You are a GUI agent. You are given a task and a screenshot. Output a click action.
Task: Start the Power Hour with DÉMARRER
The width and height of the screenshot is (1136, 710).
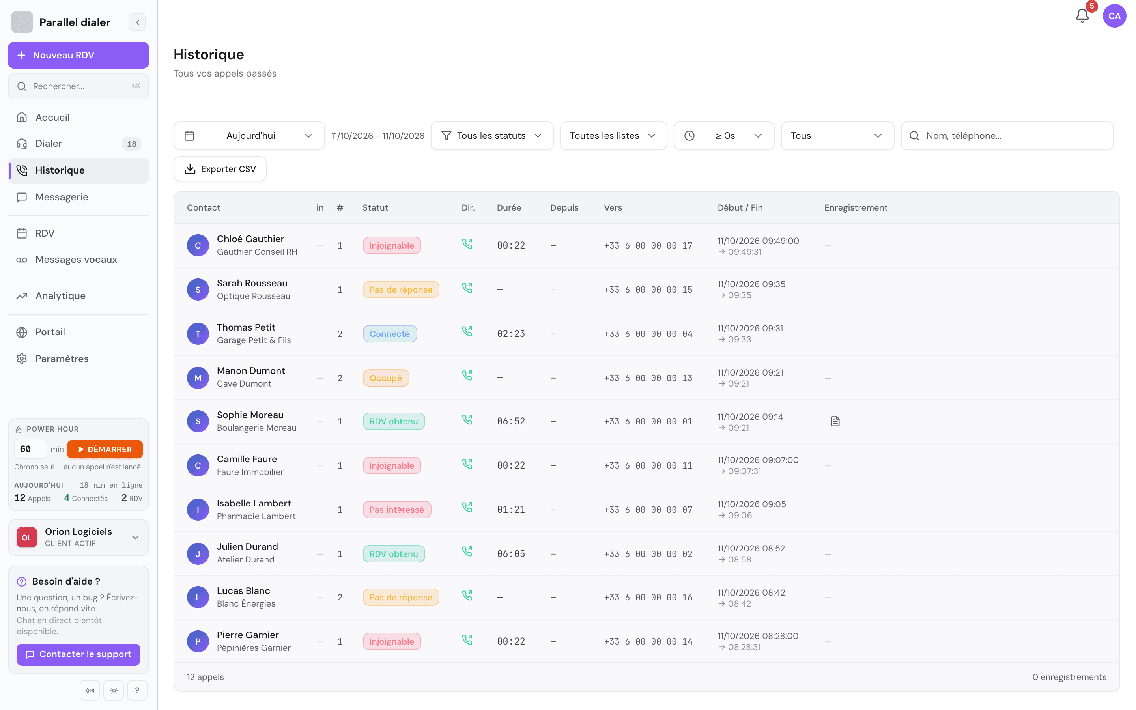(x=105, y=449)
